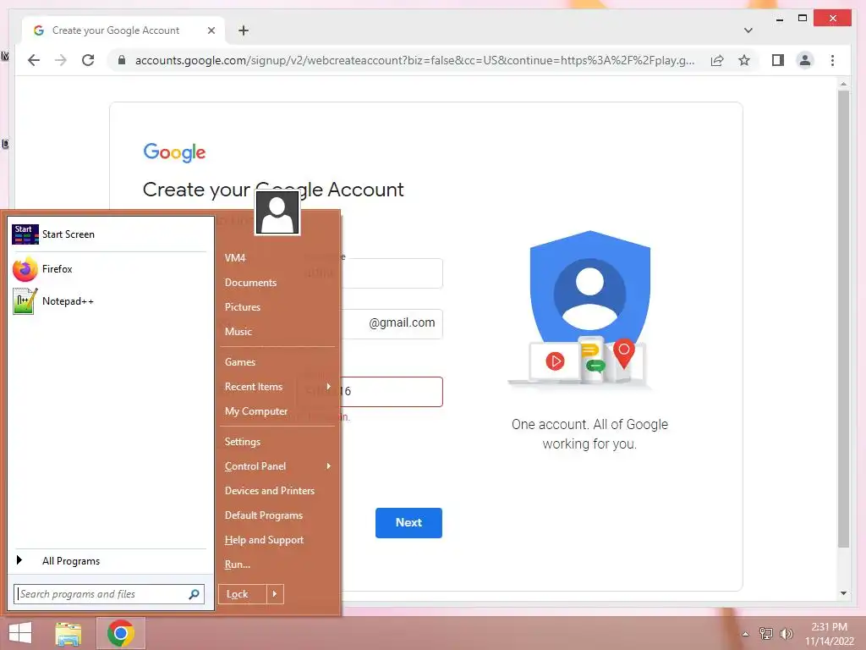The image size is (866, 650).
Task: Click the scrollbar down arrow
Action: tap(843, 593)
